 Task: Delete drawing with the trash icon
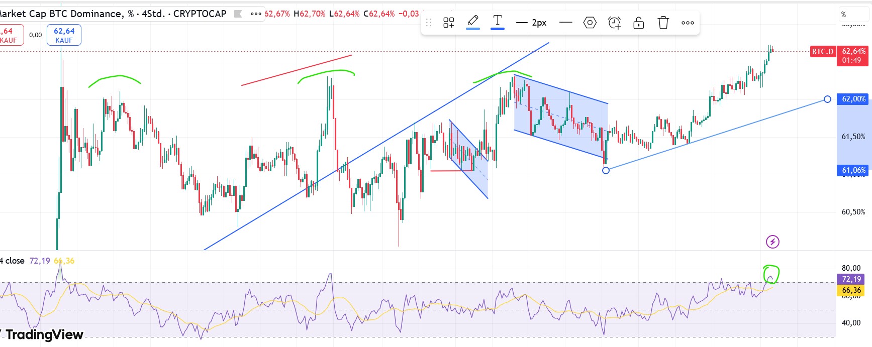[663, 23]
